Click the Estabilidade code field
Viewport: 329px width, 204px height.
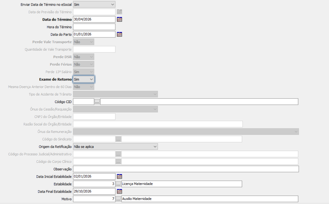[x=94, y=184]
